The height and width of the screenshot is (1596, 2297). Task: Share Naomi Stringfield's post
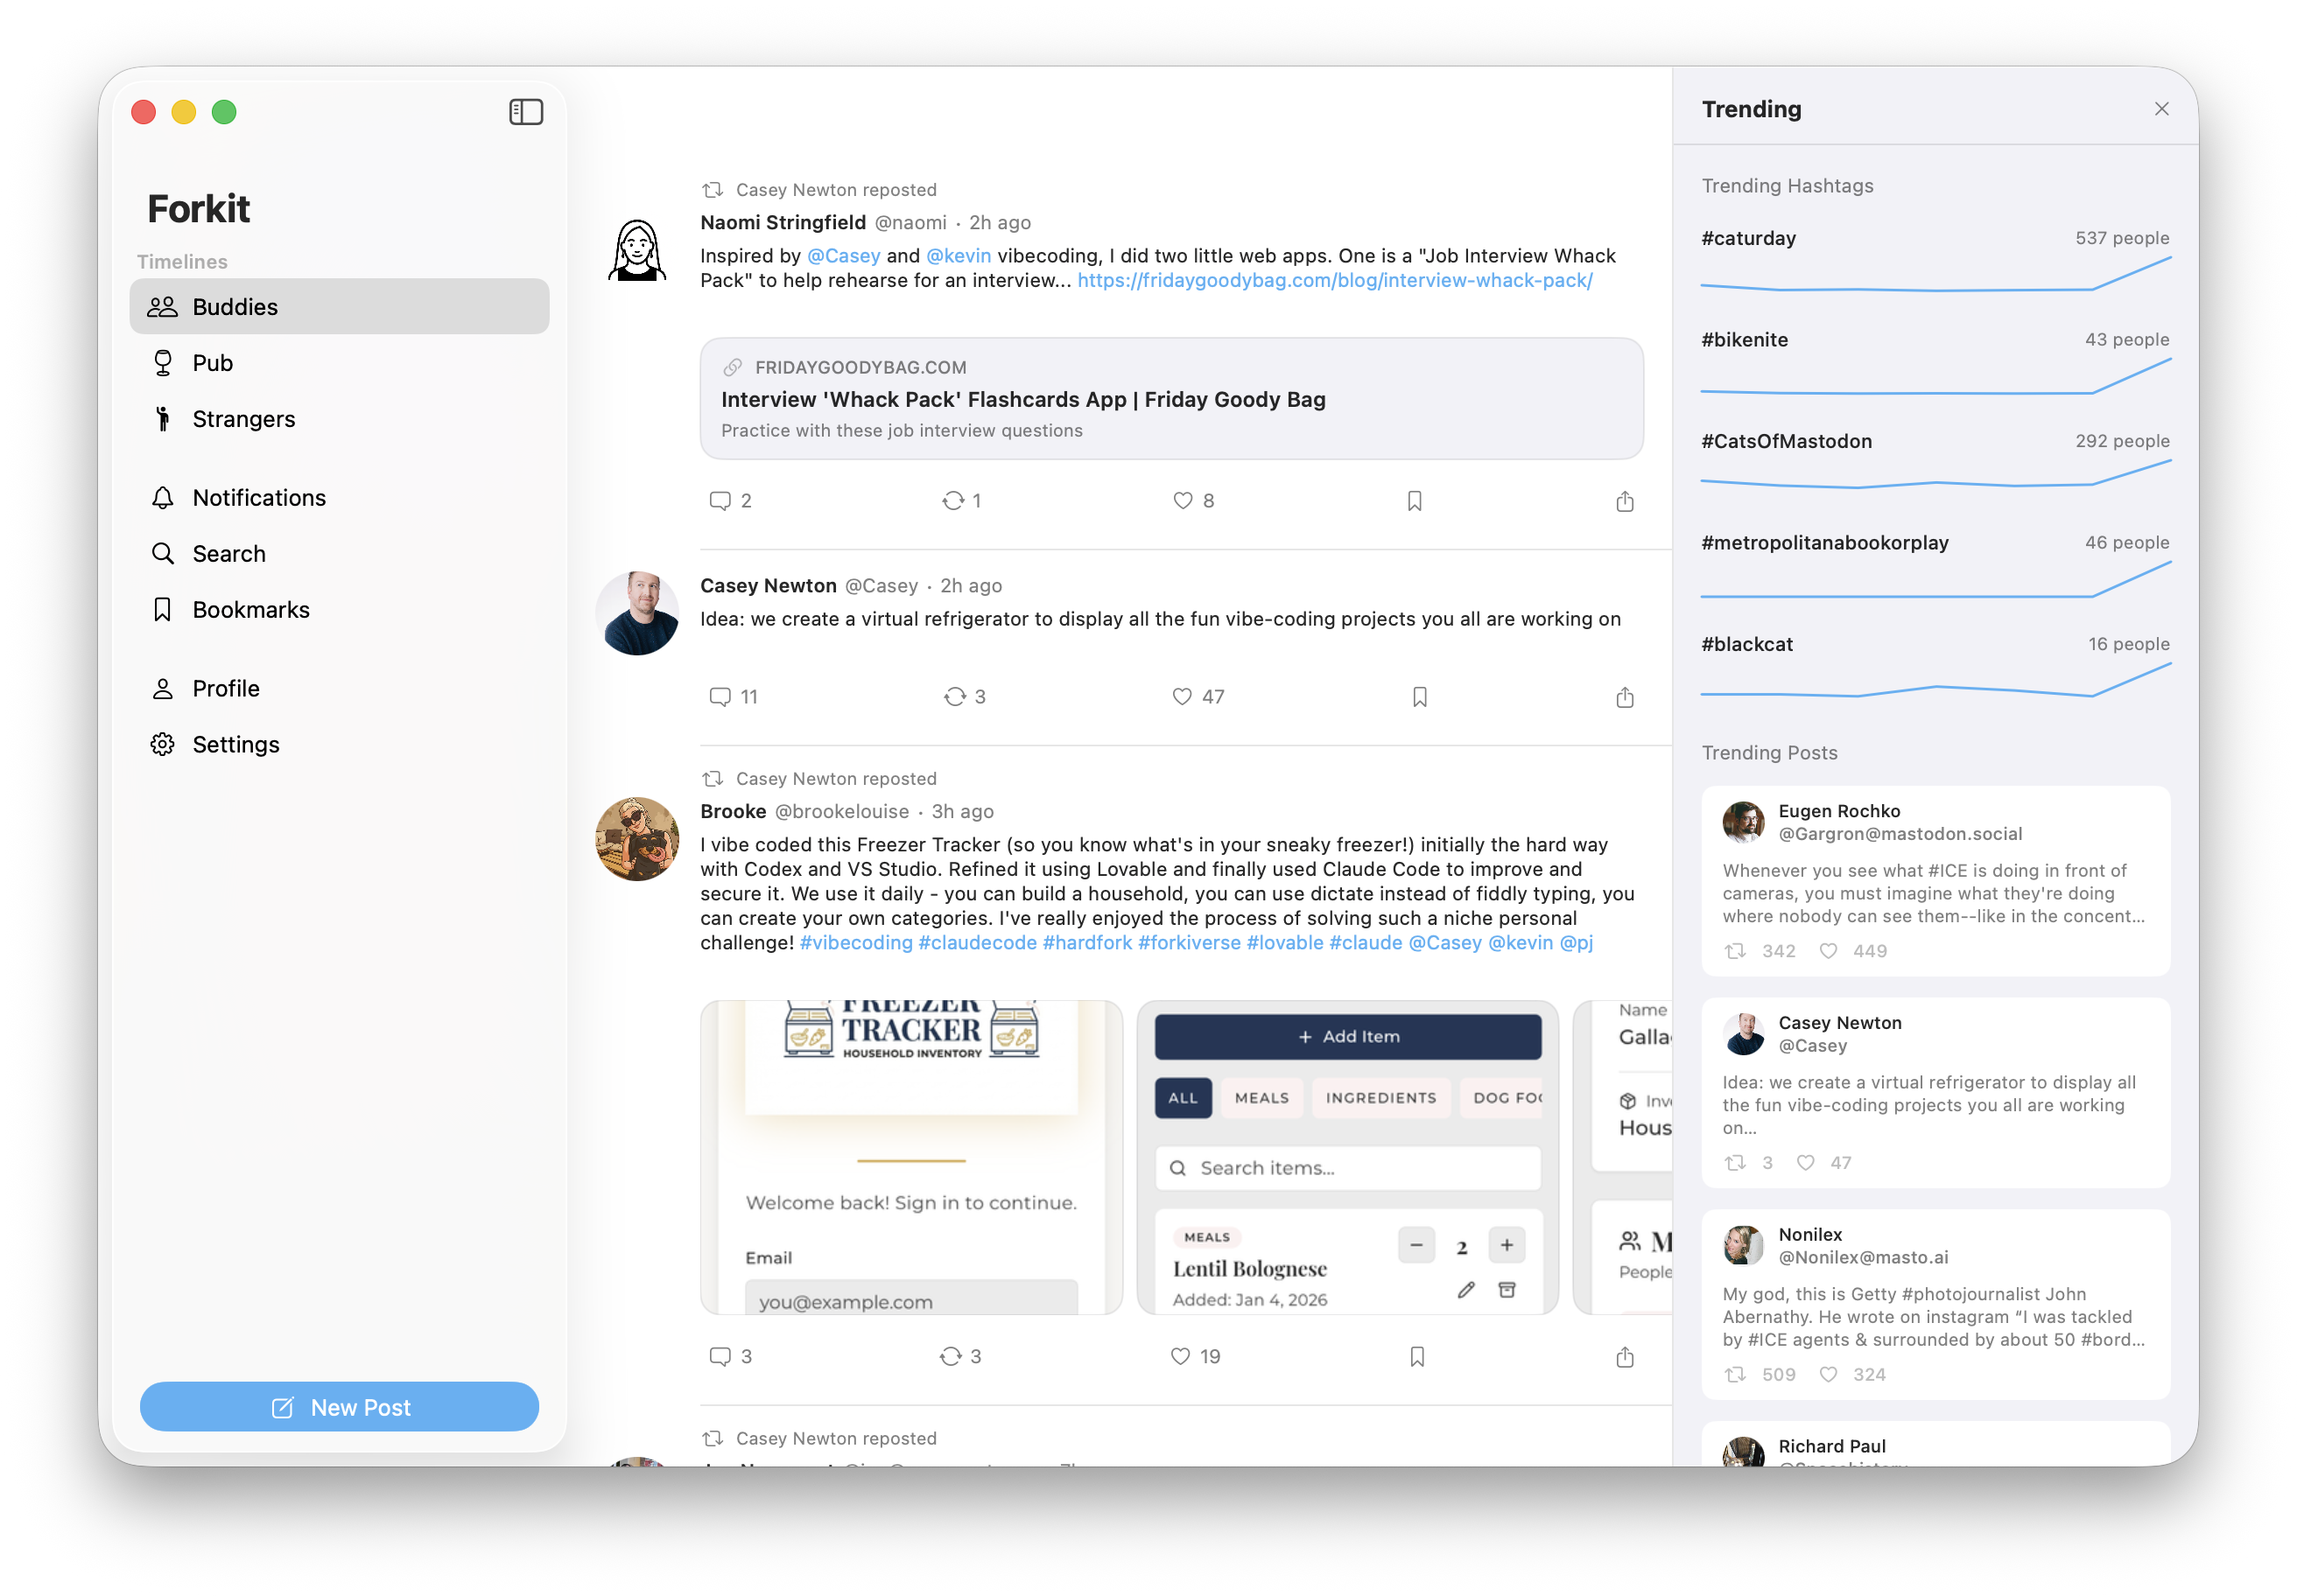pyautogui.click(x=1624, y=501)
